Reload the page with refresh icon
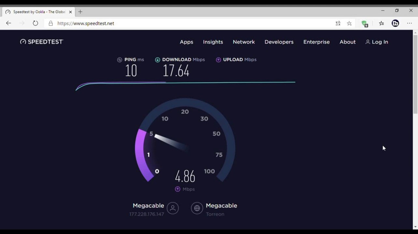This screenshot has height=234, width=418. click(36, 23)
